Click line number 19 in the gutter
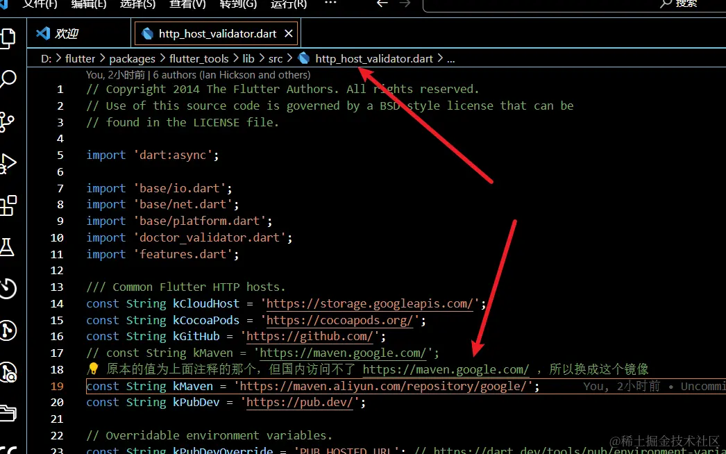 coord(57,386)
